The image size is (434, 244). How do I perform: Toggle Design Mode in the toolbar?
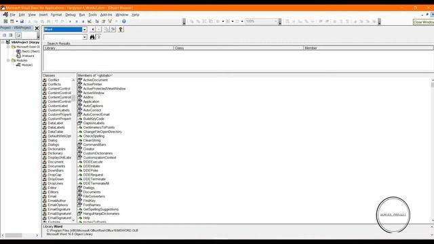pyautogui.click(x=90, y=21)
